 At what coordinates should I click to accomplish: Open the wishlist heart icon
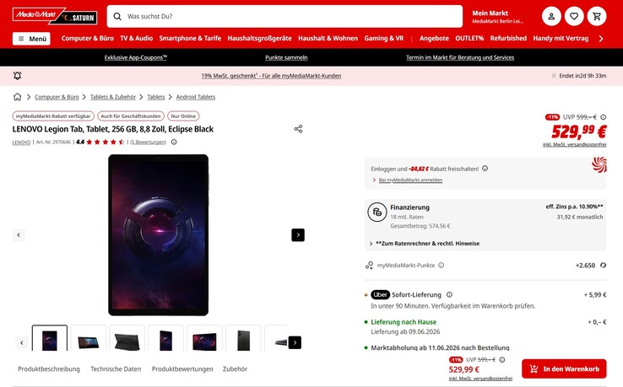pos(574,16)
